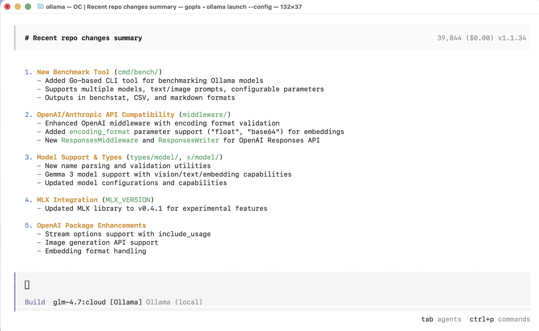Click the model name "glm-4.7:cloud"
The image size is (539, 331).
(79, 302)
